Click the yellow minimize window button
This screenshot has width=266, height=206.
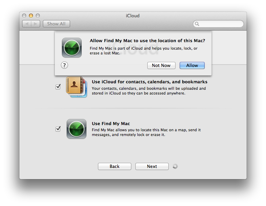tap(31, 16)
